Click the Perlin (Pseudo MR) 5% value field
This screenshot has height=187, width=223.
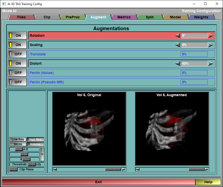click(194, 82)
